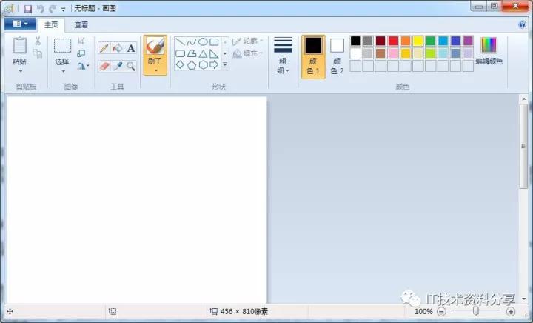This screenshot has height=323, width=533.
Task: Choose the Rectangle shape
Action: click(x=214, y=41)
